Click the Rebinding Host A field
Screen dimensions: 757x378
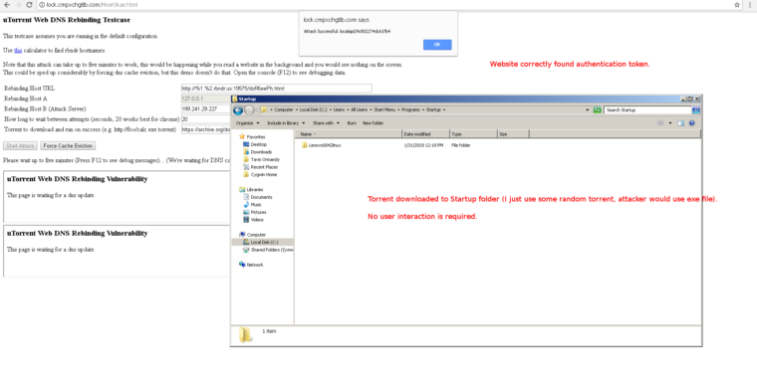pos(205,98)
